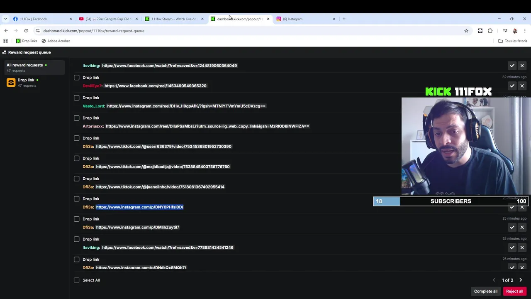Image resolution: width=531 pixels, height=299 pixels.
Task: Reject the DMlihZuytif instagram request
Action: point(522,227)
